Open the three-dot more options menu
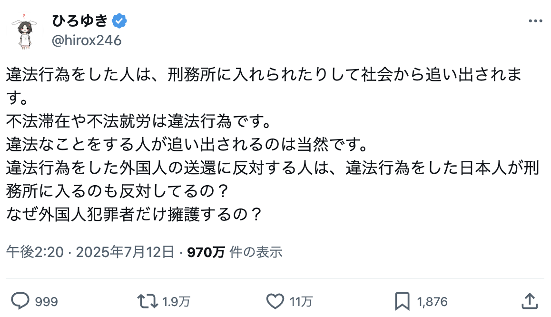 tap(535, 21)
